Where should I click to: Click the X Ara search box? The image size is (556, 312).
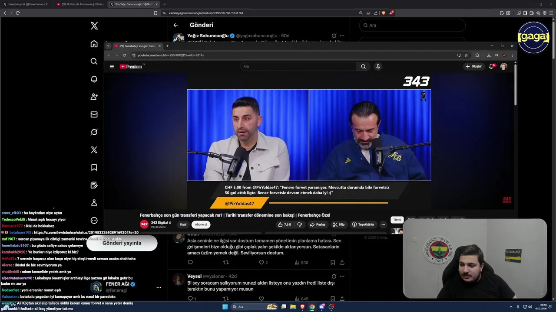[x=412, y=26]
